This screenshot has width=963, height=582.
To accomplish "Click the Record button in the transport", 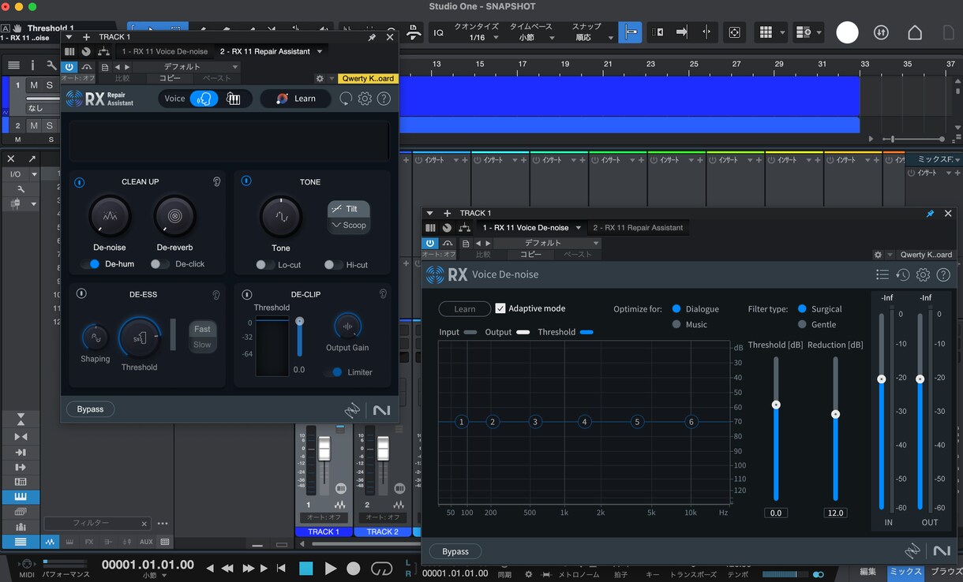I will click(x=354, y=568).
